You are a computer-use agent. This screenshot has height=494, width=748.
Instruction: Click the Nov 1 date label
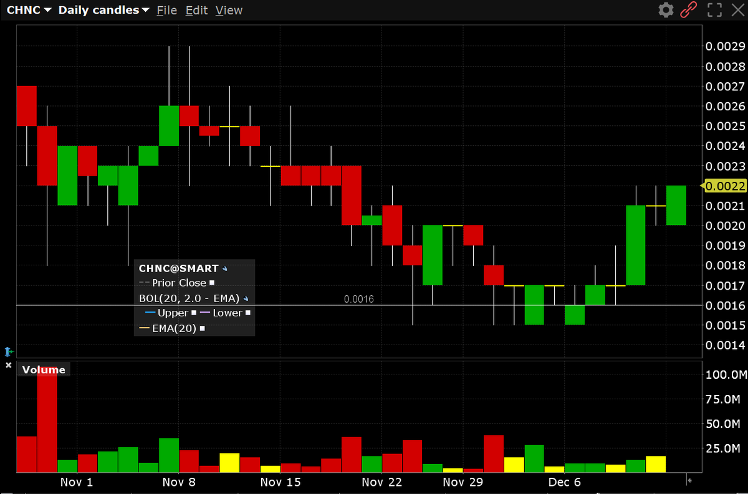77,482
